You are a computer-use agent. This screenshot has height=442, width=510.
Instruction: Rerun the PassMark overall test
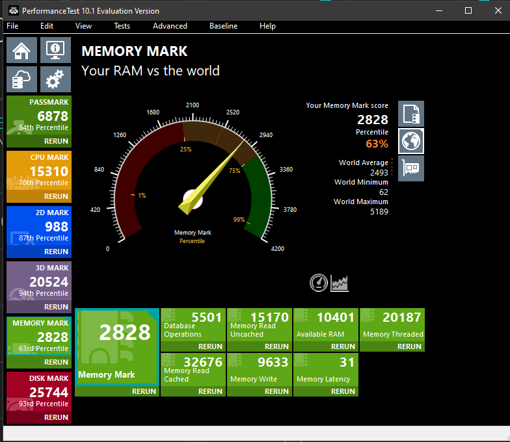(x=39, y=141)
